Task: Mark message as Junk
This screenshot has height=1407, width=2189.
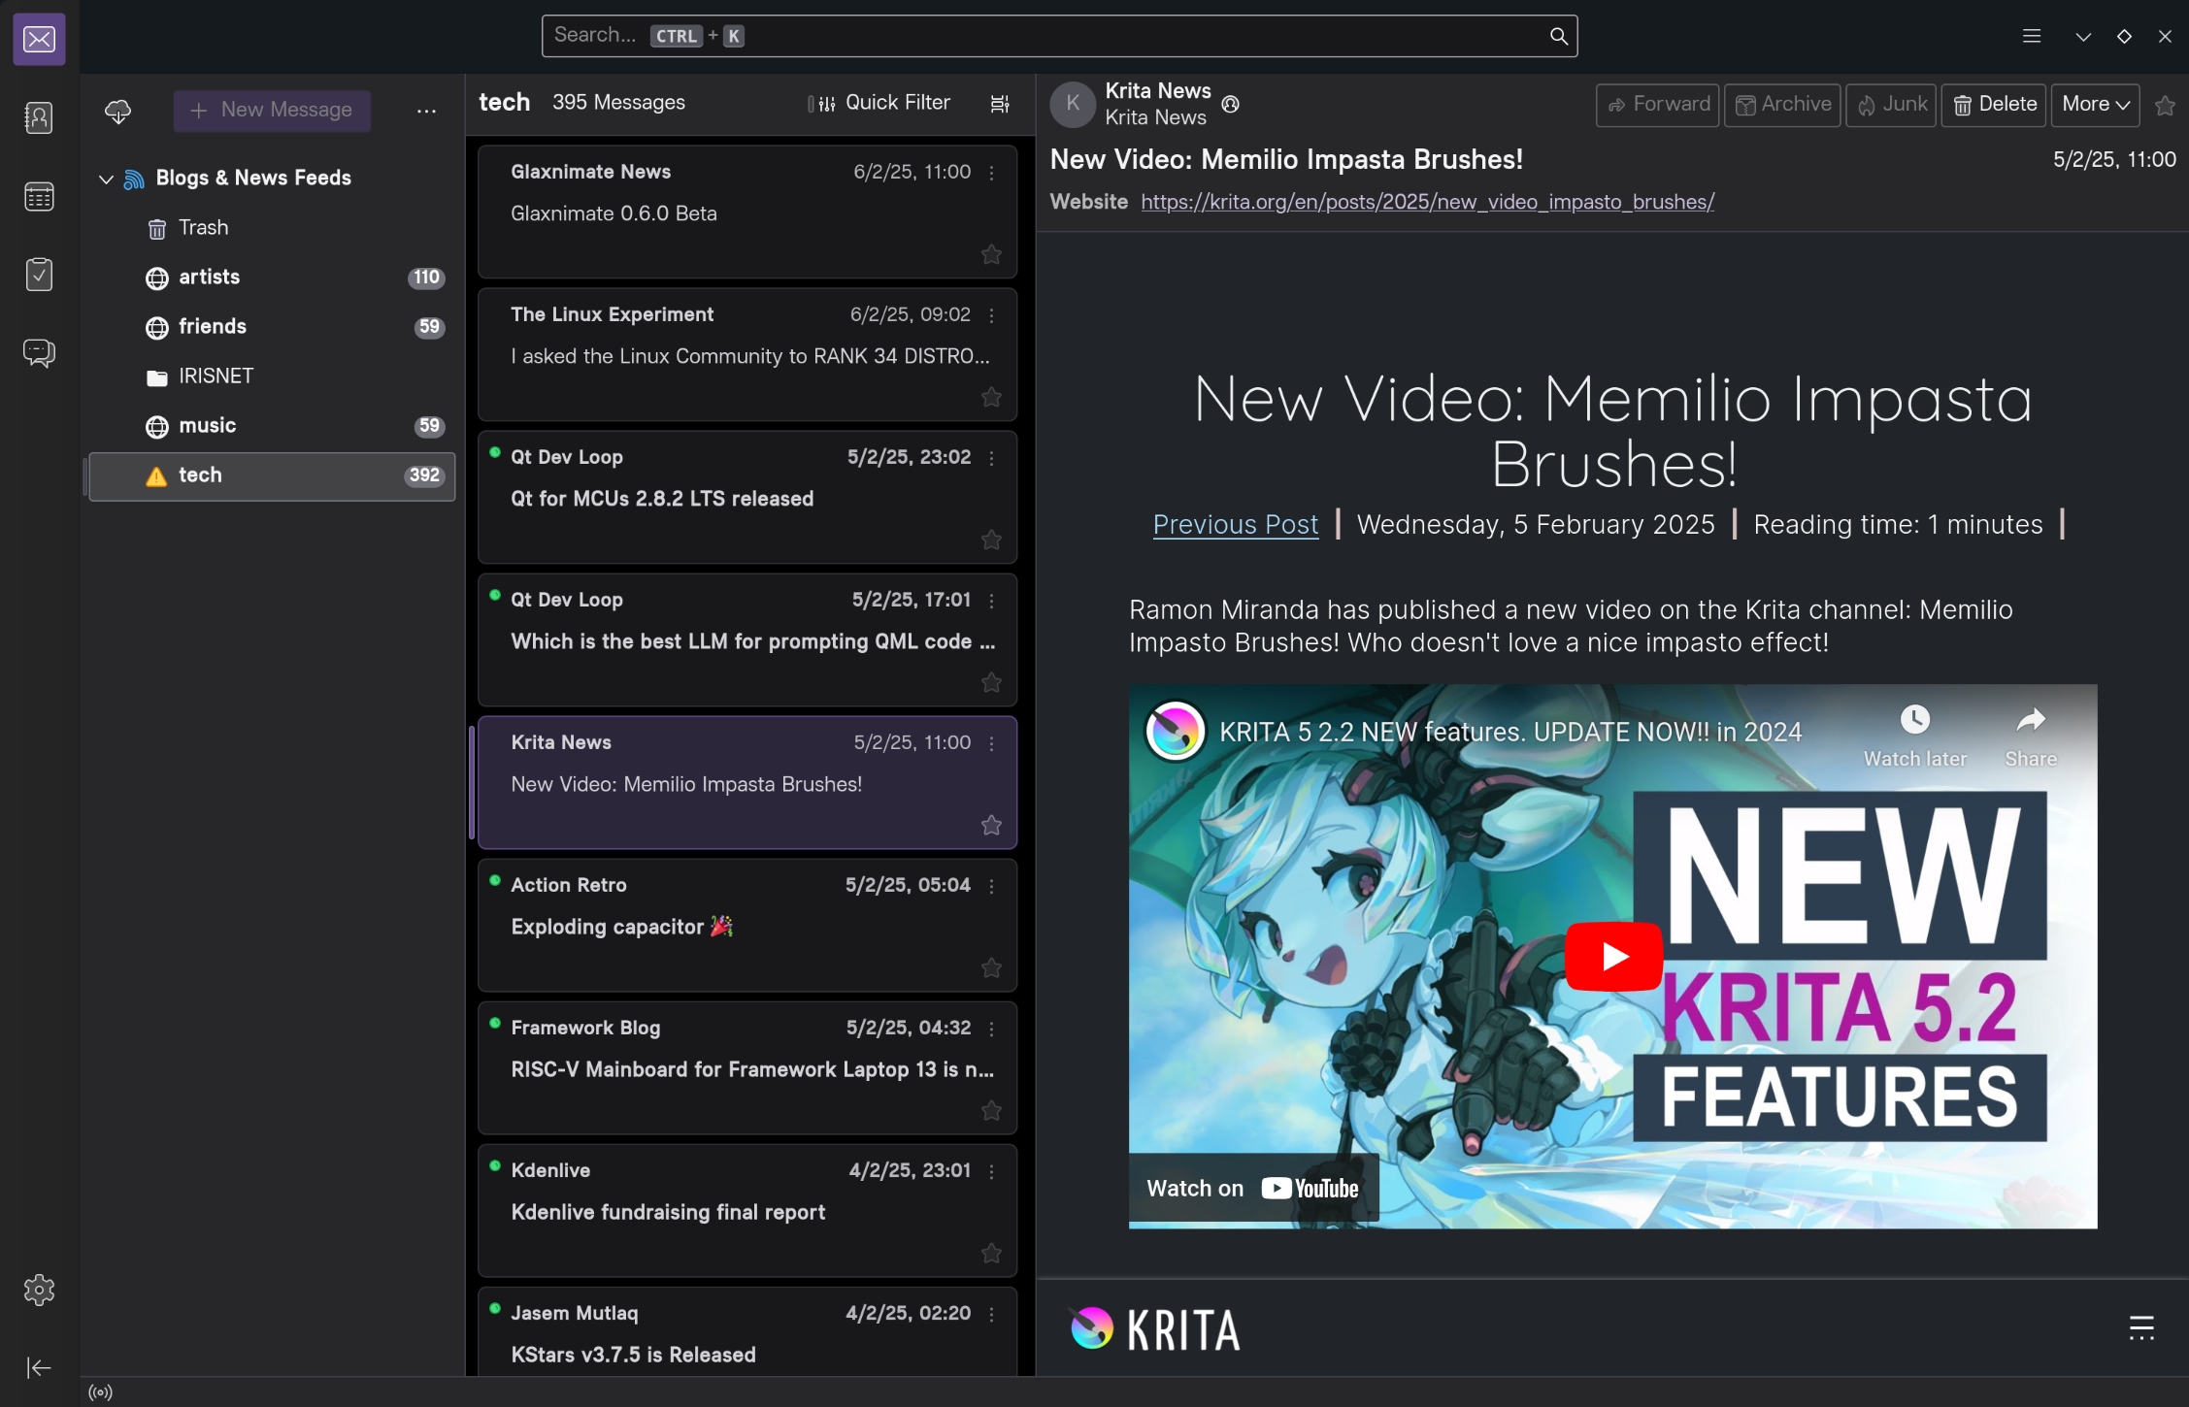Action: tap(1891, 105)
